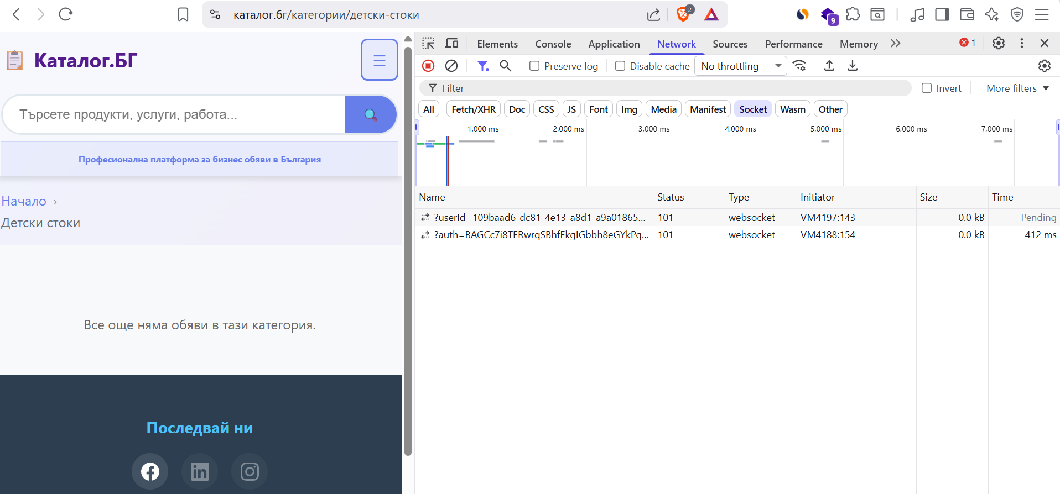Screen dimensions: 1060x494
Task: Open Brave Wallet
Action: (967, 14)
